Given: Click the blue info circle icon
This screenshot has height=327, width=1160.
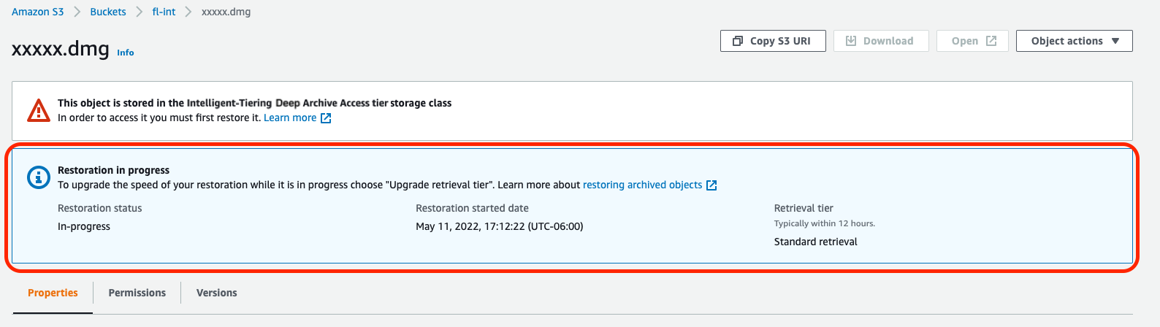Looking at the screenshot, I should [x=38, y=177].
